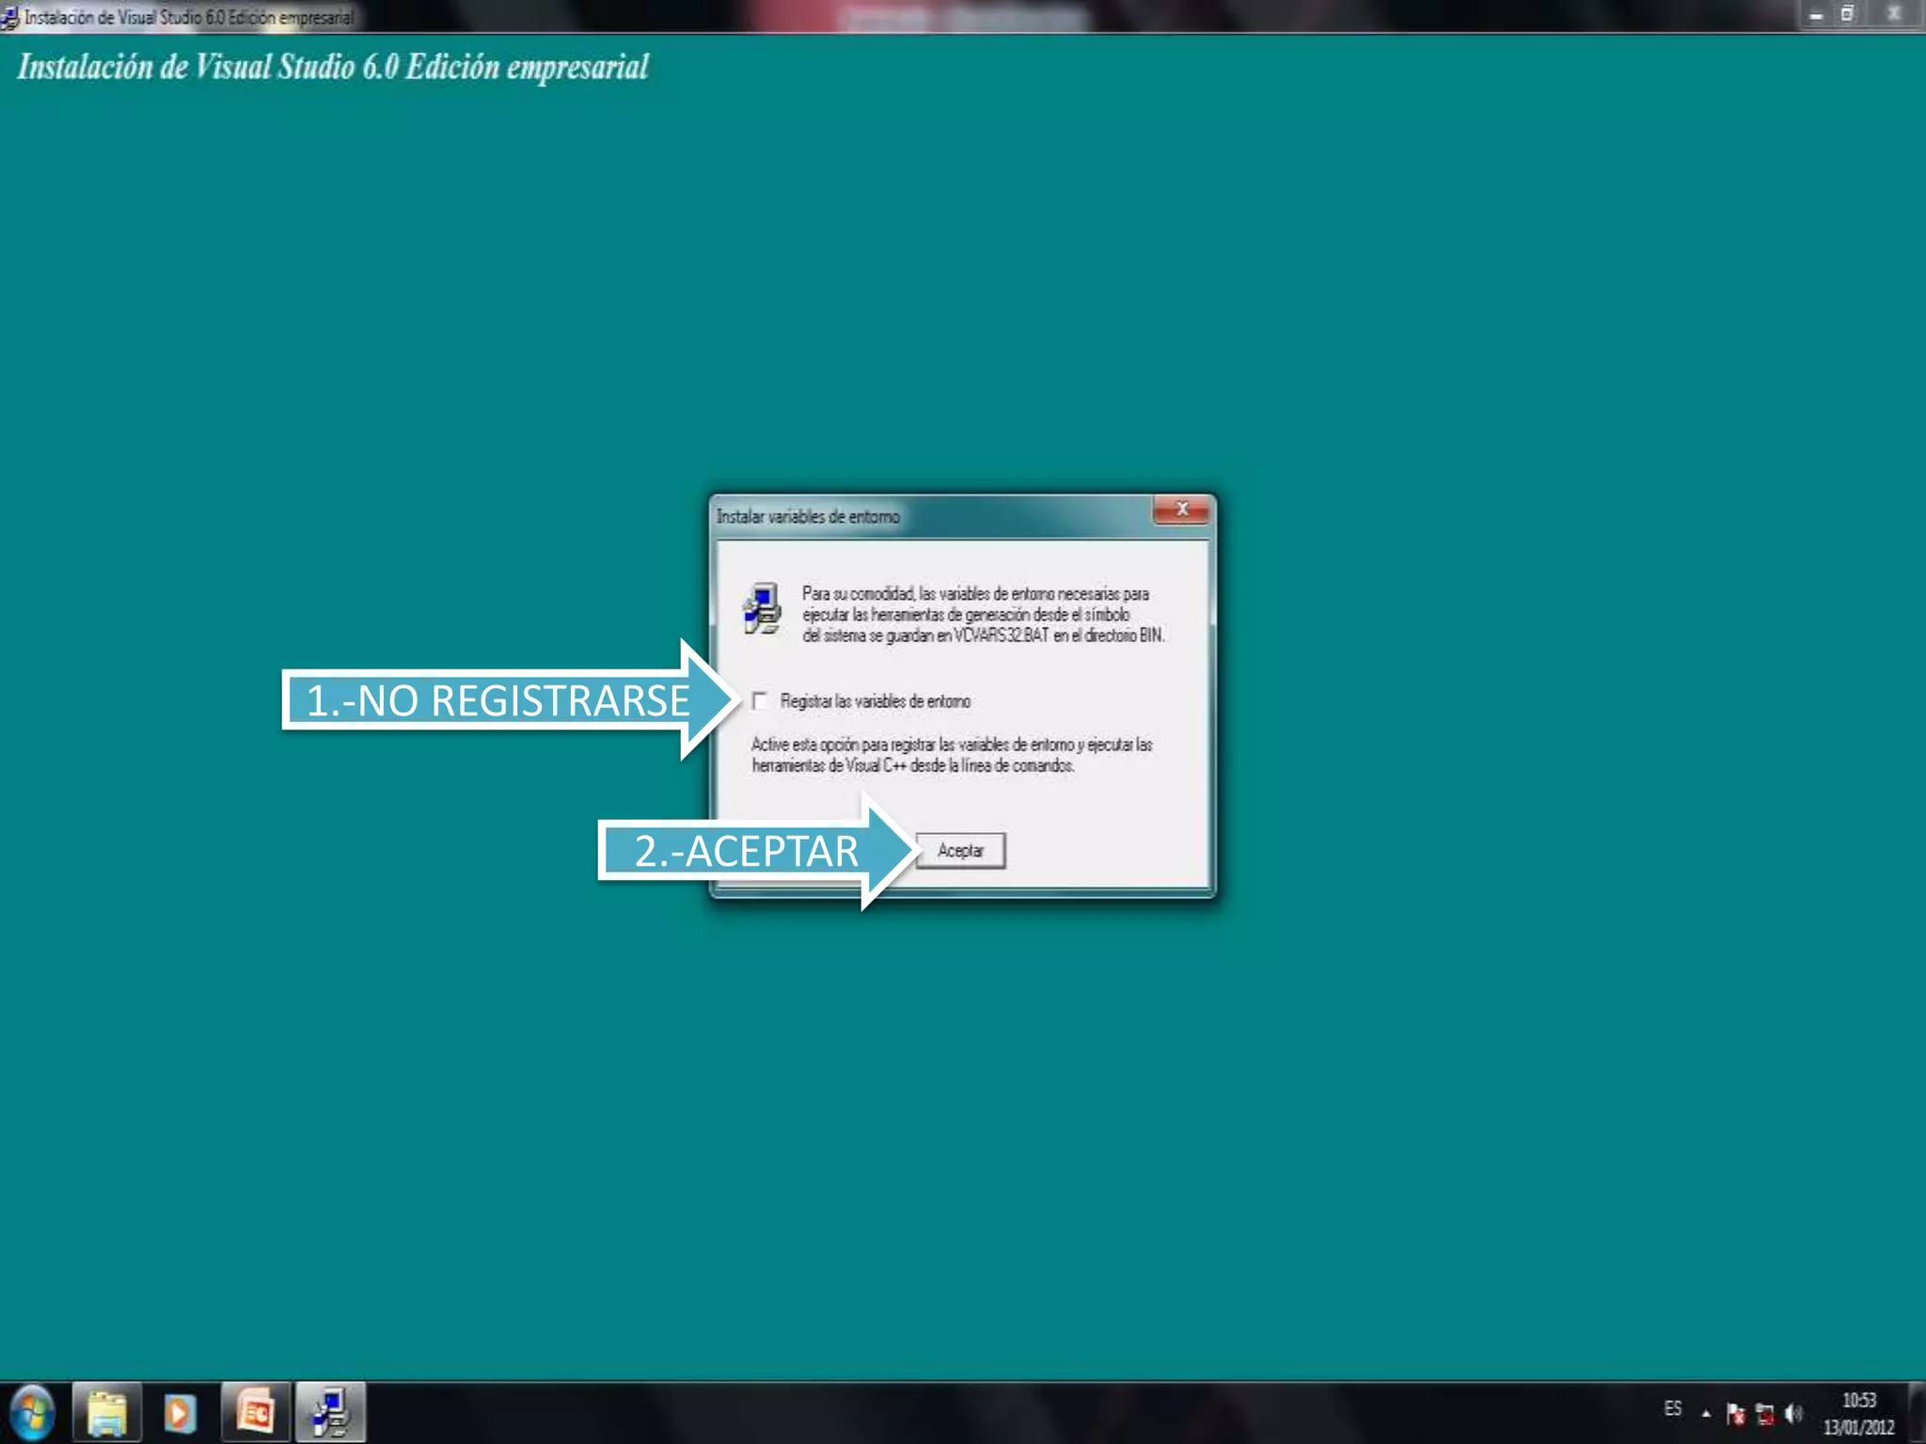Image resolution: width=1926 pixels, height=1444 pixels.
Task: Toggle the 'Registrar las variables de entorno' checkbox
Action: pyautogui.click(x=760, y=701)
